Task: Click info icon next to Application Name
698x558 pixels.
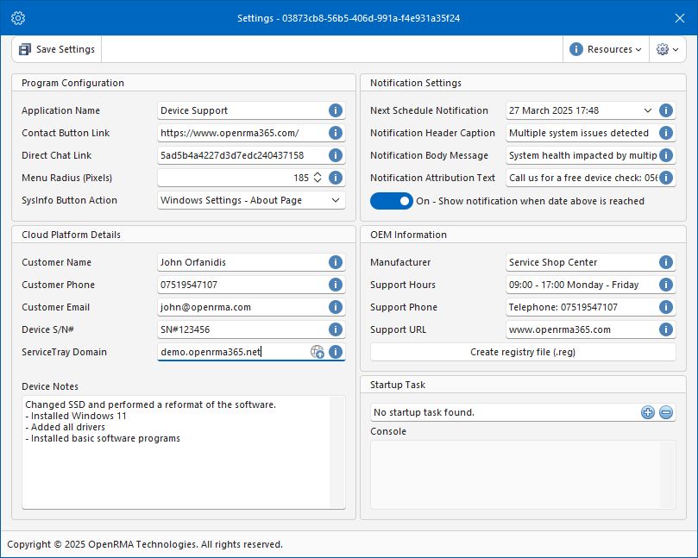Action: pos(336,110)
